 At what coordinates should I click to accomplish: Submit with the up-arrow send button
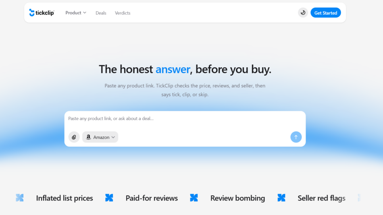click(x=296, y=137)
